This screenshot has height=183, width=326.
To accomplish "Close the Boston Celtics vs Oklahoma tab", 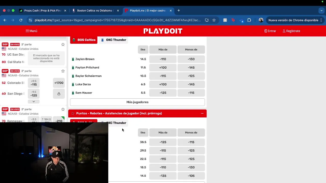I will pyautogui.click(x=118, y=10).
